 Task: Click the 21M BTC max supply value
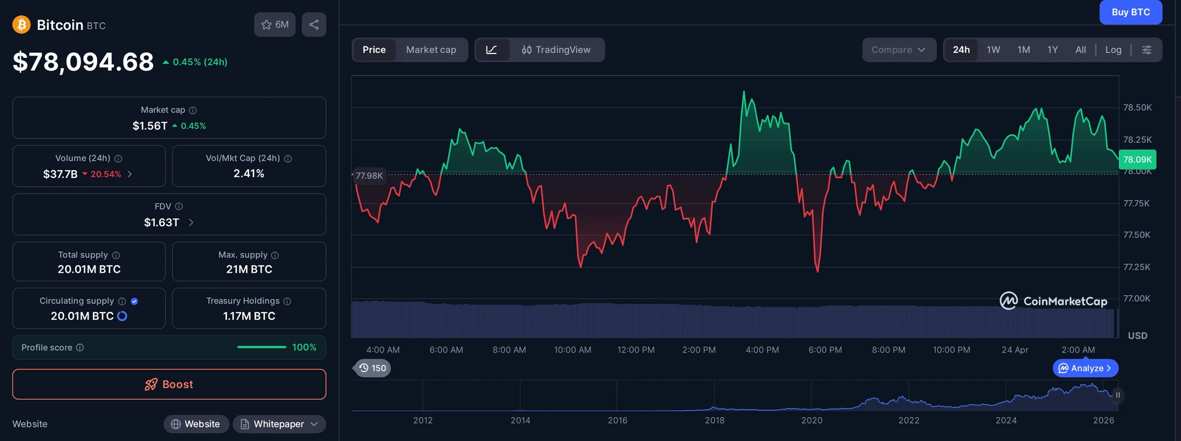pyautogui.click(x=249, y=269)
